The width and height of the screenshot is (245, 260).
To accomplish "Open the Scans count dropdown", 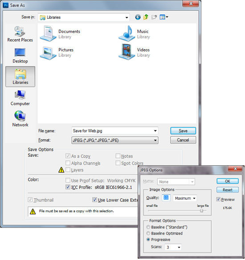I will tap(173, 247).
